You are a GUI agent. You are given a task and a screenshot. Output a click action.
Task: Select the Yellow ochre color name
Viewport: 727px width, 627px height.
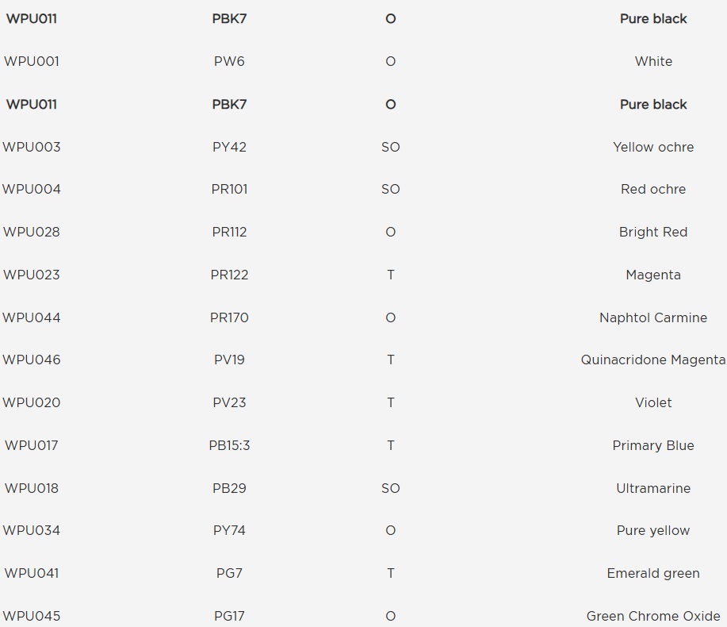pyautogui.click(x=653, y=147)
